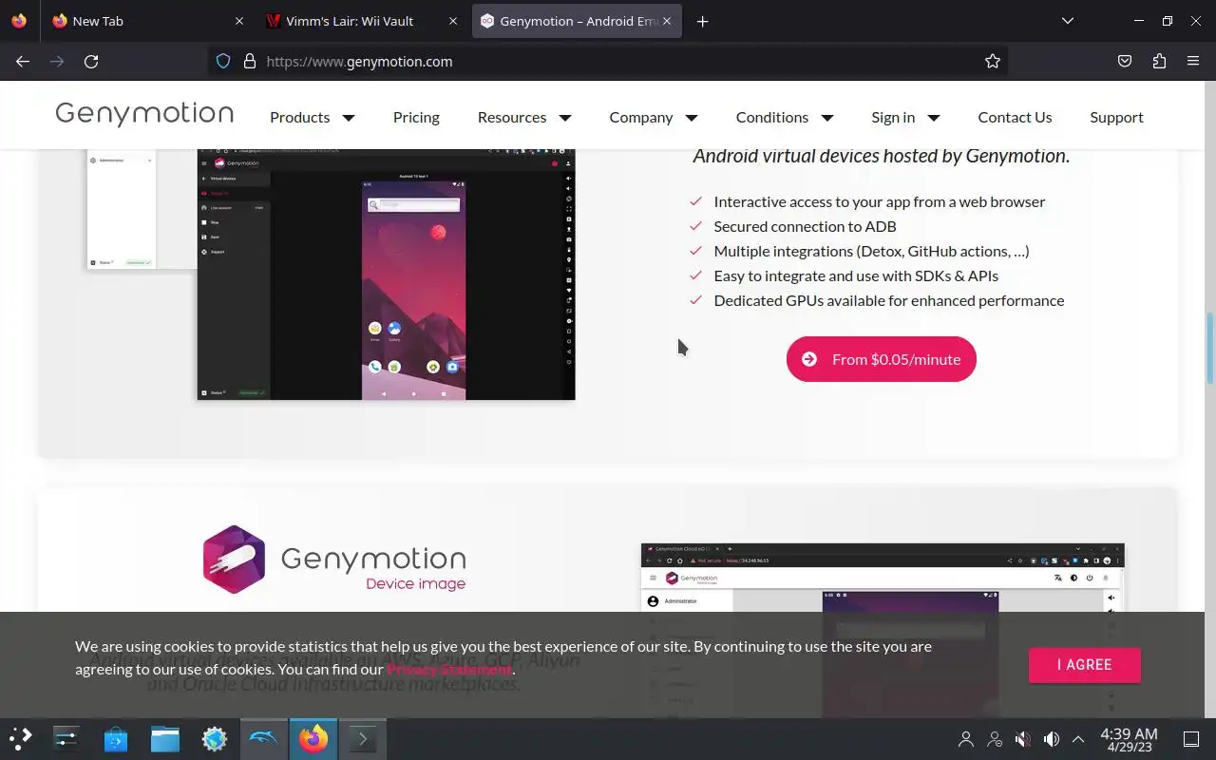Switch to the Dolphin emulator taskbar icon

pos(263,738)
